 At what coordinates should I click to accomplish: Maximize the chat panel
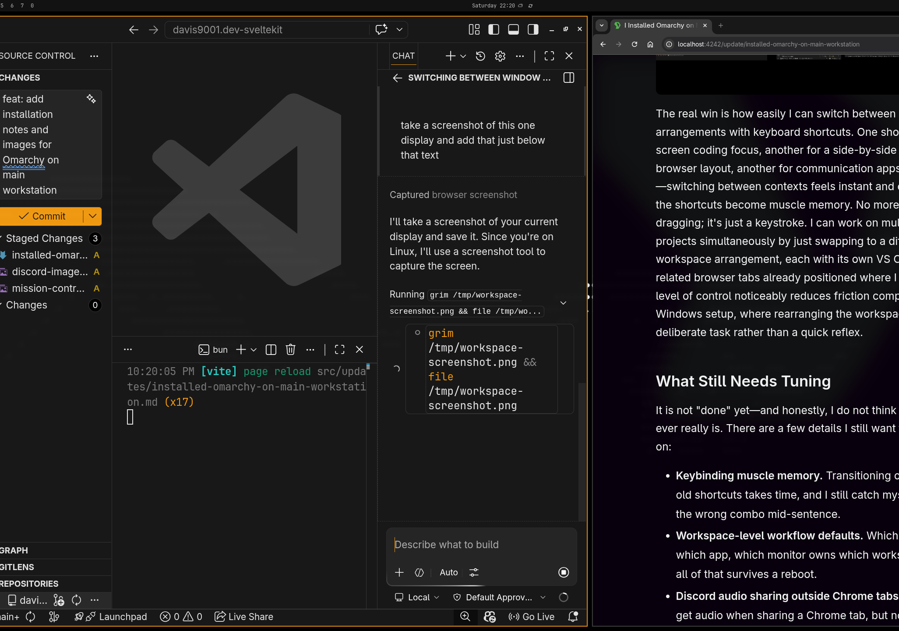(549, 56)
